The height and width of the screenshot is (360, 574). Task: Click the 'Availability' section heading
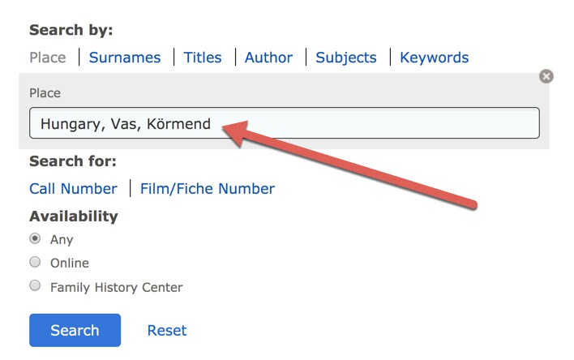coord(74,216)
